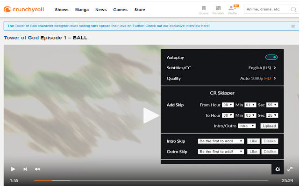Click Like for Outro Skip

coord(253,152)
